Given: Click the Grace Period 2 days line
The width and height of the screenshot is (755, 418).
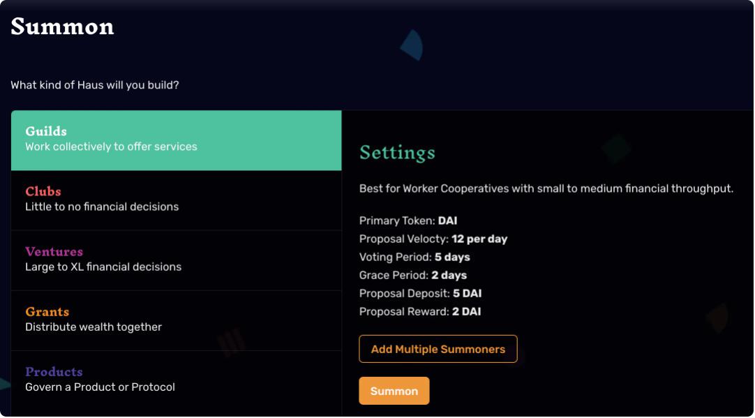Looking at the screenshot, I should (413, 276).
